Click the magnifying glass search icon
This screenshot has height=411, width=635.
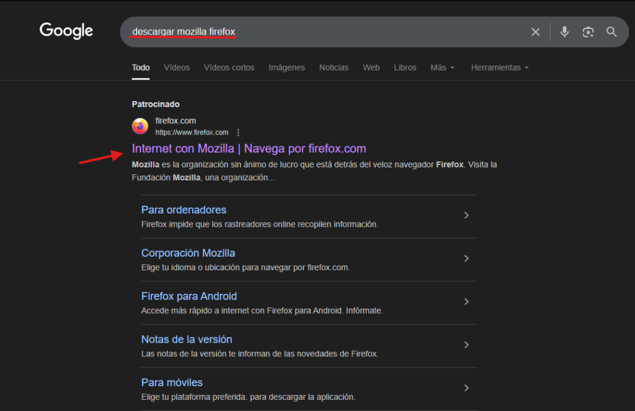pyautogui.click(x=611, y=32)
